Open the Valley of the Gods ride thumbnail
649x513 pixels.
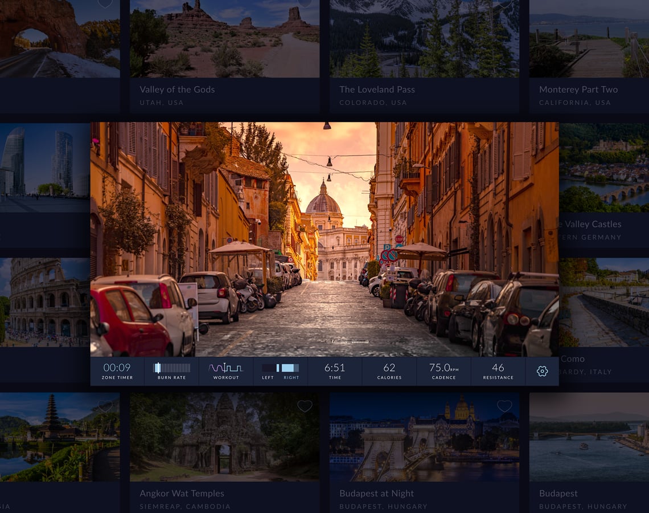(x=225, y=39)
